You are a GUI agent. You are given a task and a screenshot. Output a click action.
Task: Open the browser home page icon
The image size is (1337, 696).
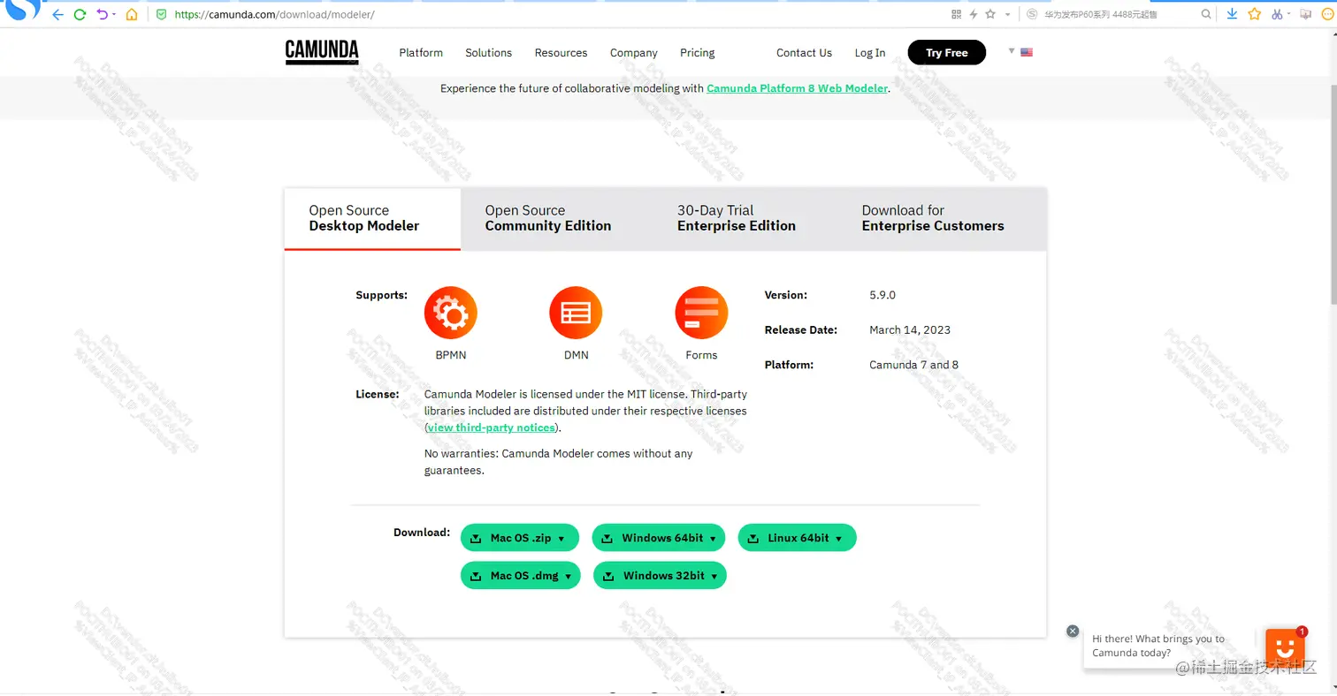[131, 14]
